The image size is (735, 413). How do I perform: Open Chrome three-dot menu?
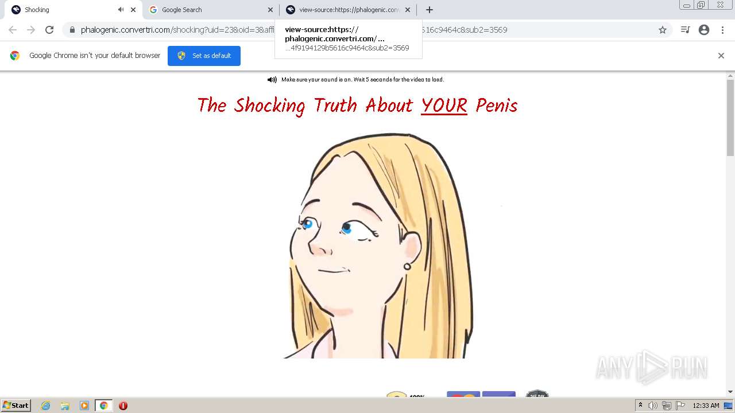coord(722,30)
